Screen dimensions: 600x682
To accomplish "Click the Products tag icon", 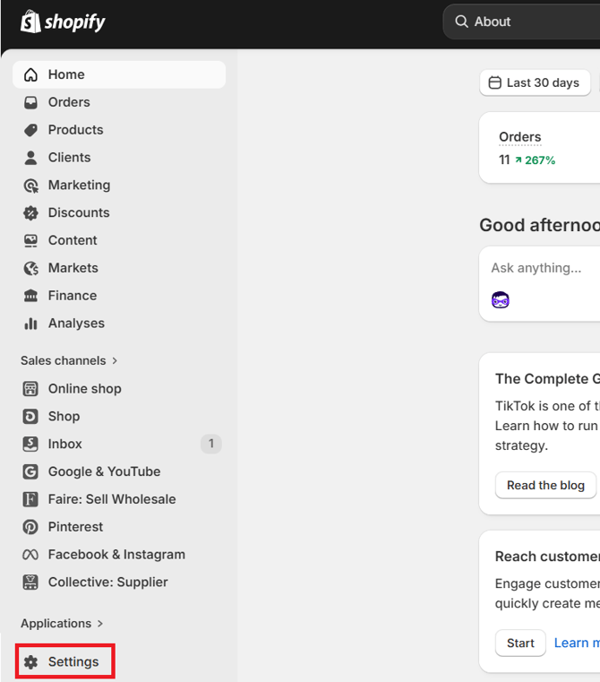I will point(30,130).
